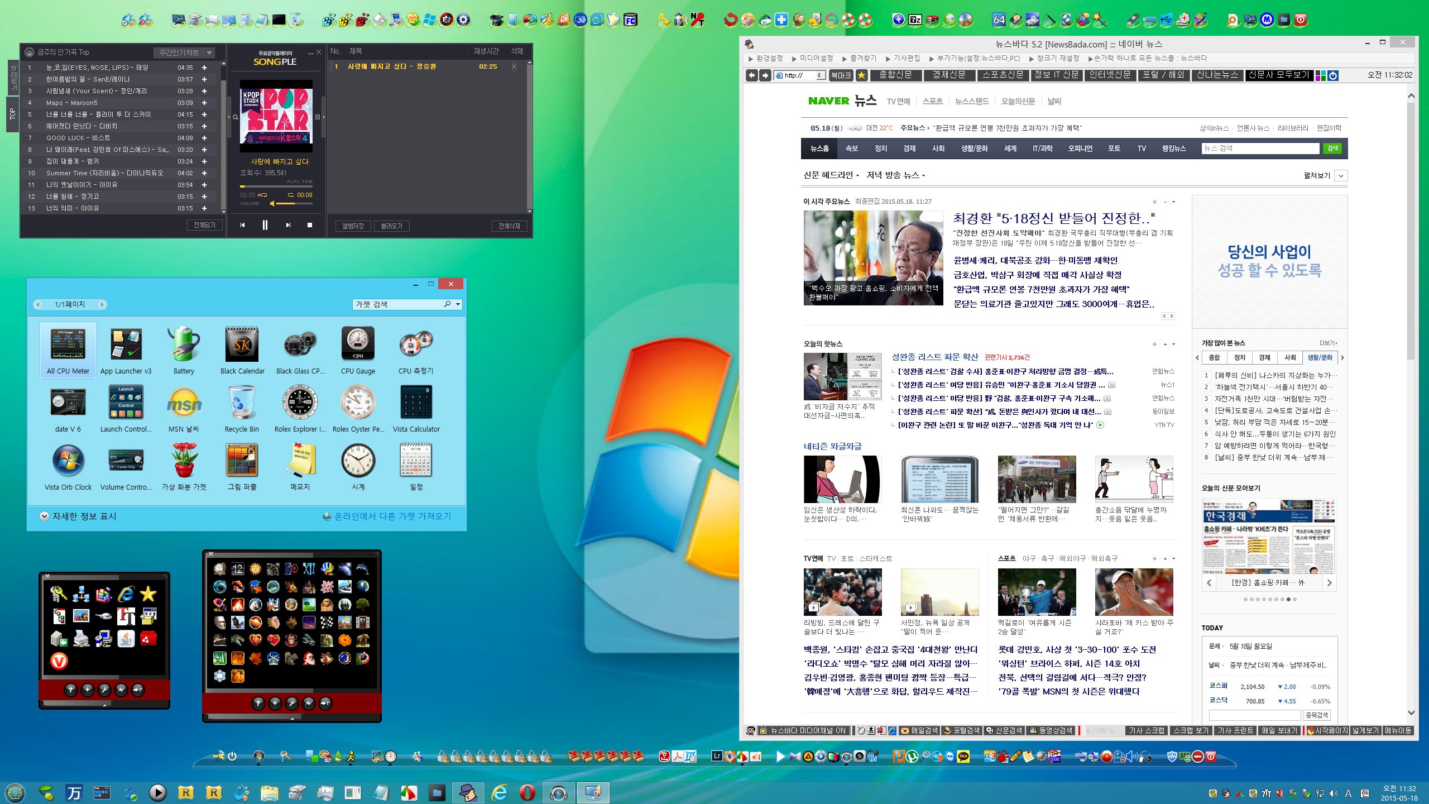
Task: Click the NewsBada bookmark star icon
Action: 861,75
